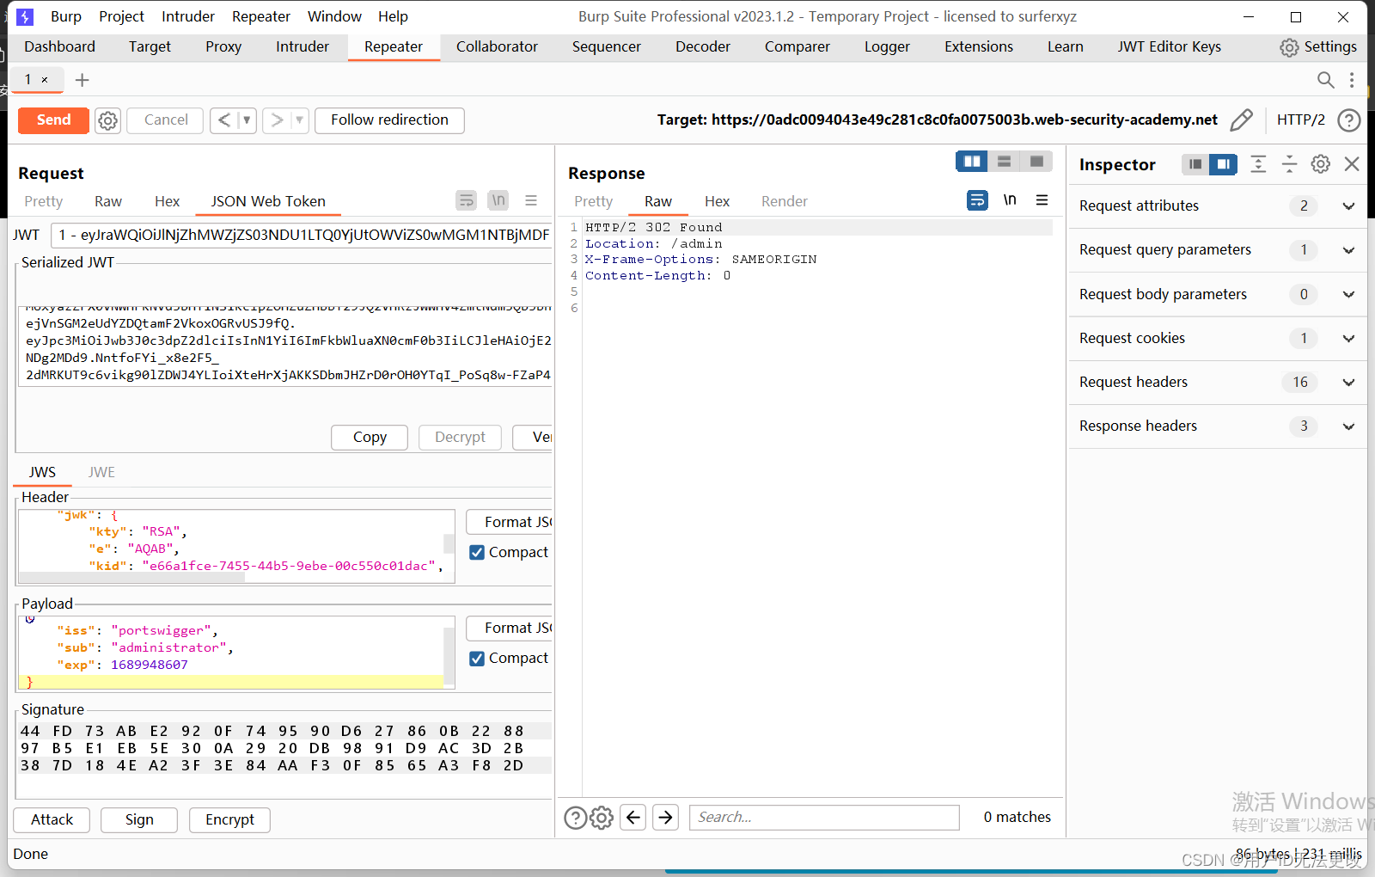Image resolution: width=1375 pixels, height=877 pixels.
Task: Select the side-by-side layout icon in Response
Action: point(972,162)
